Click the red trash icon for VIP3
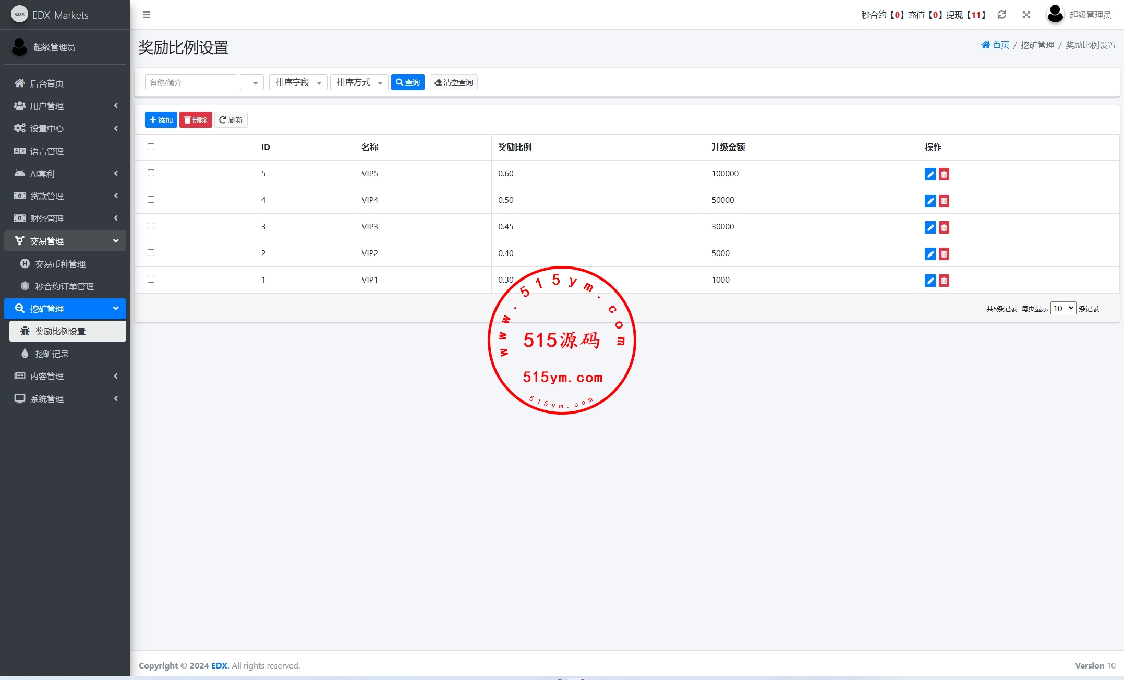 pyautogui.click(x=944, y=227)
